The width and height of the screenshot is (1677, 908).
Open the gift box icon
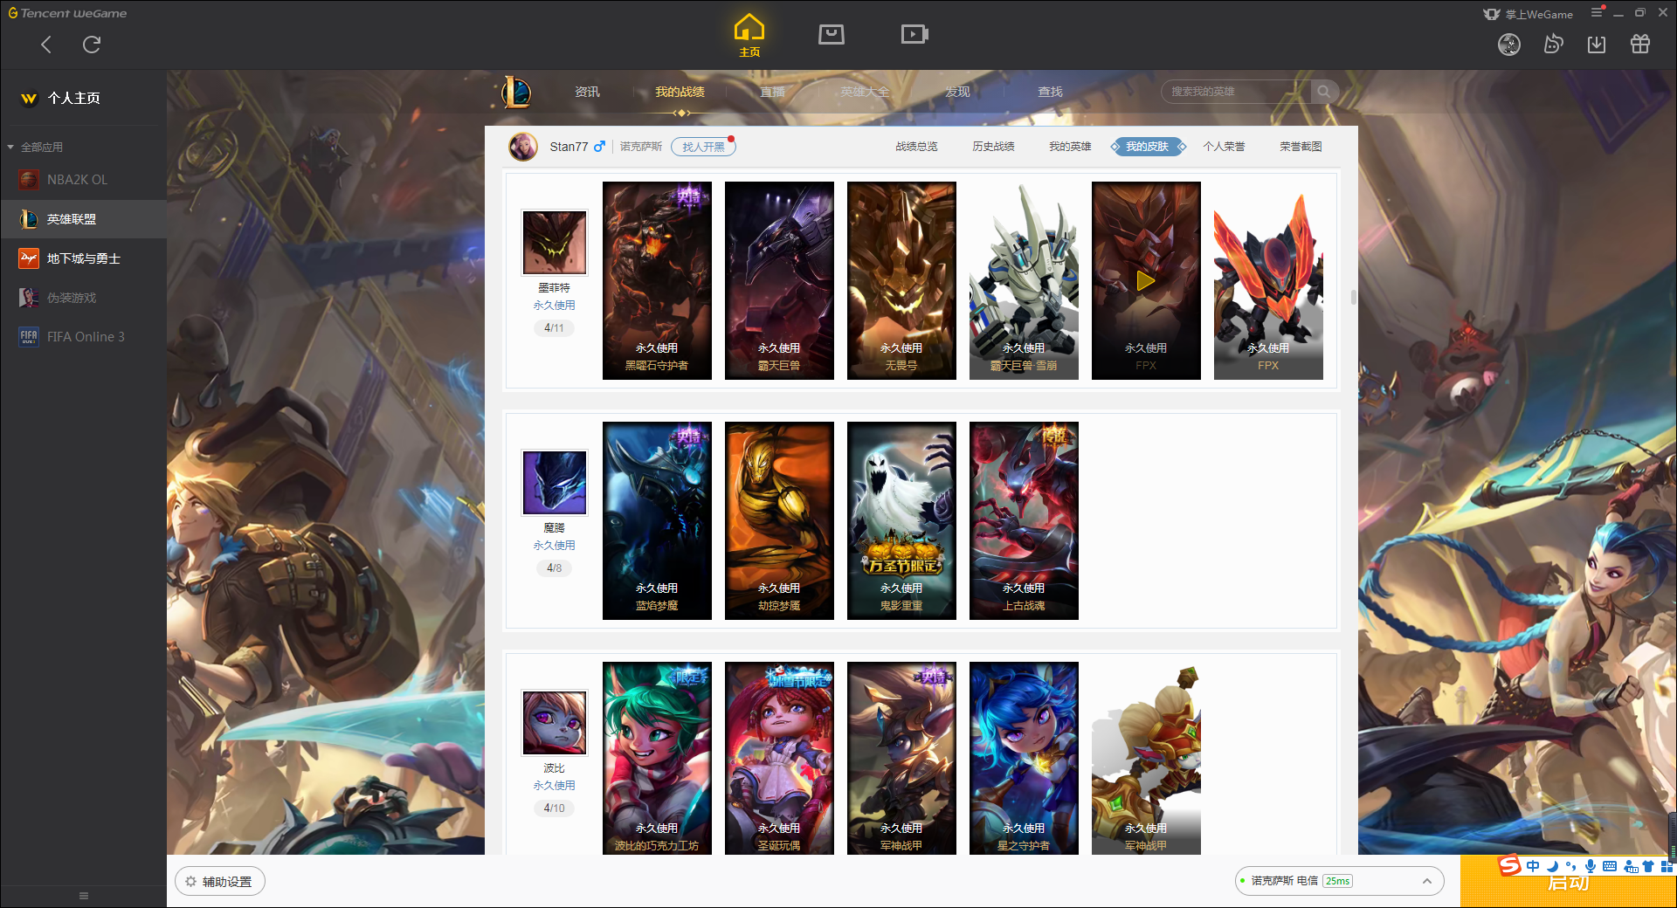(1640, 45)
